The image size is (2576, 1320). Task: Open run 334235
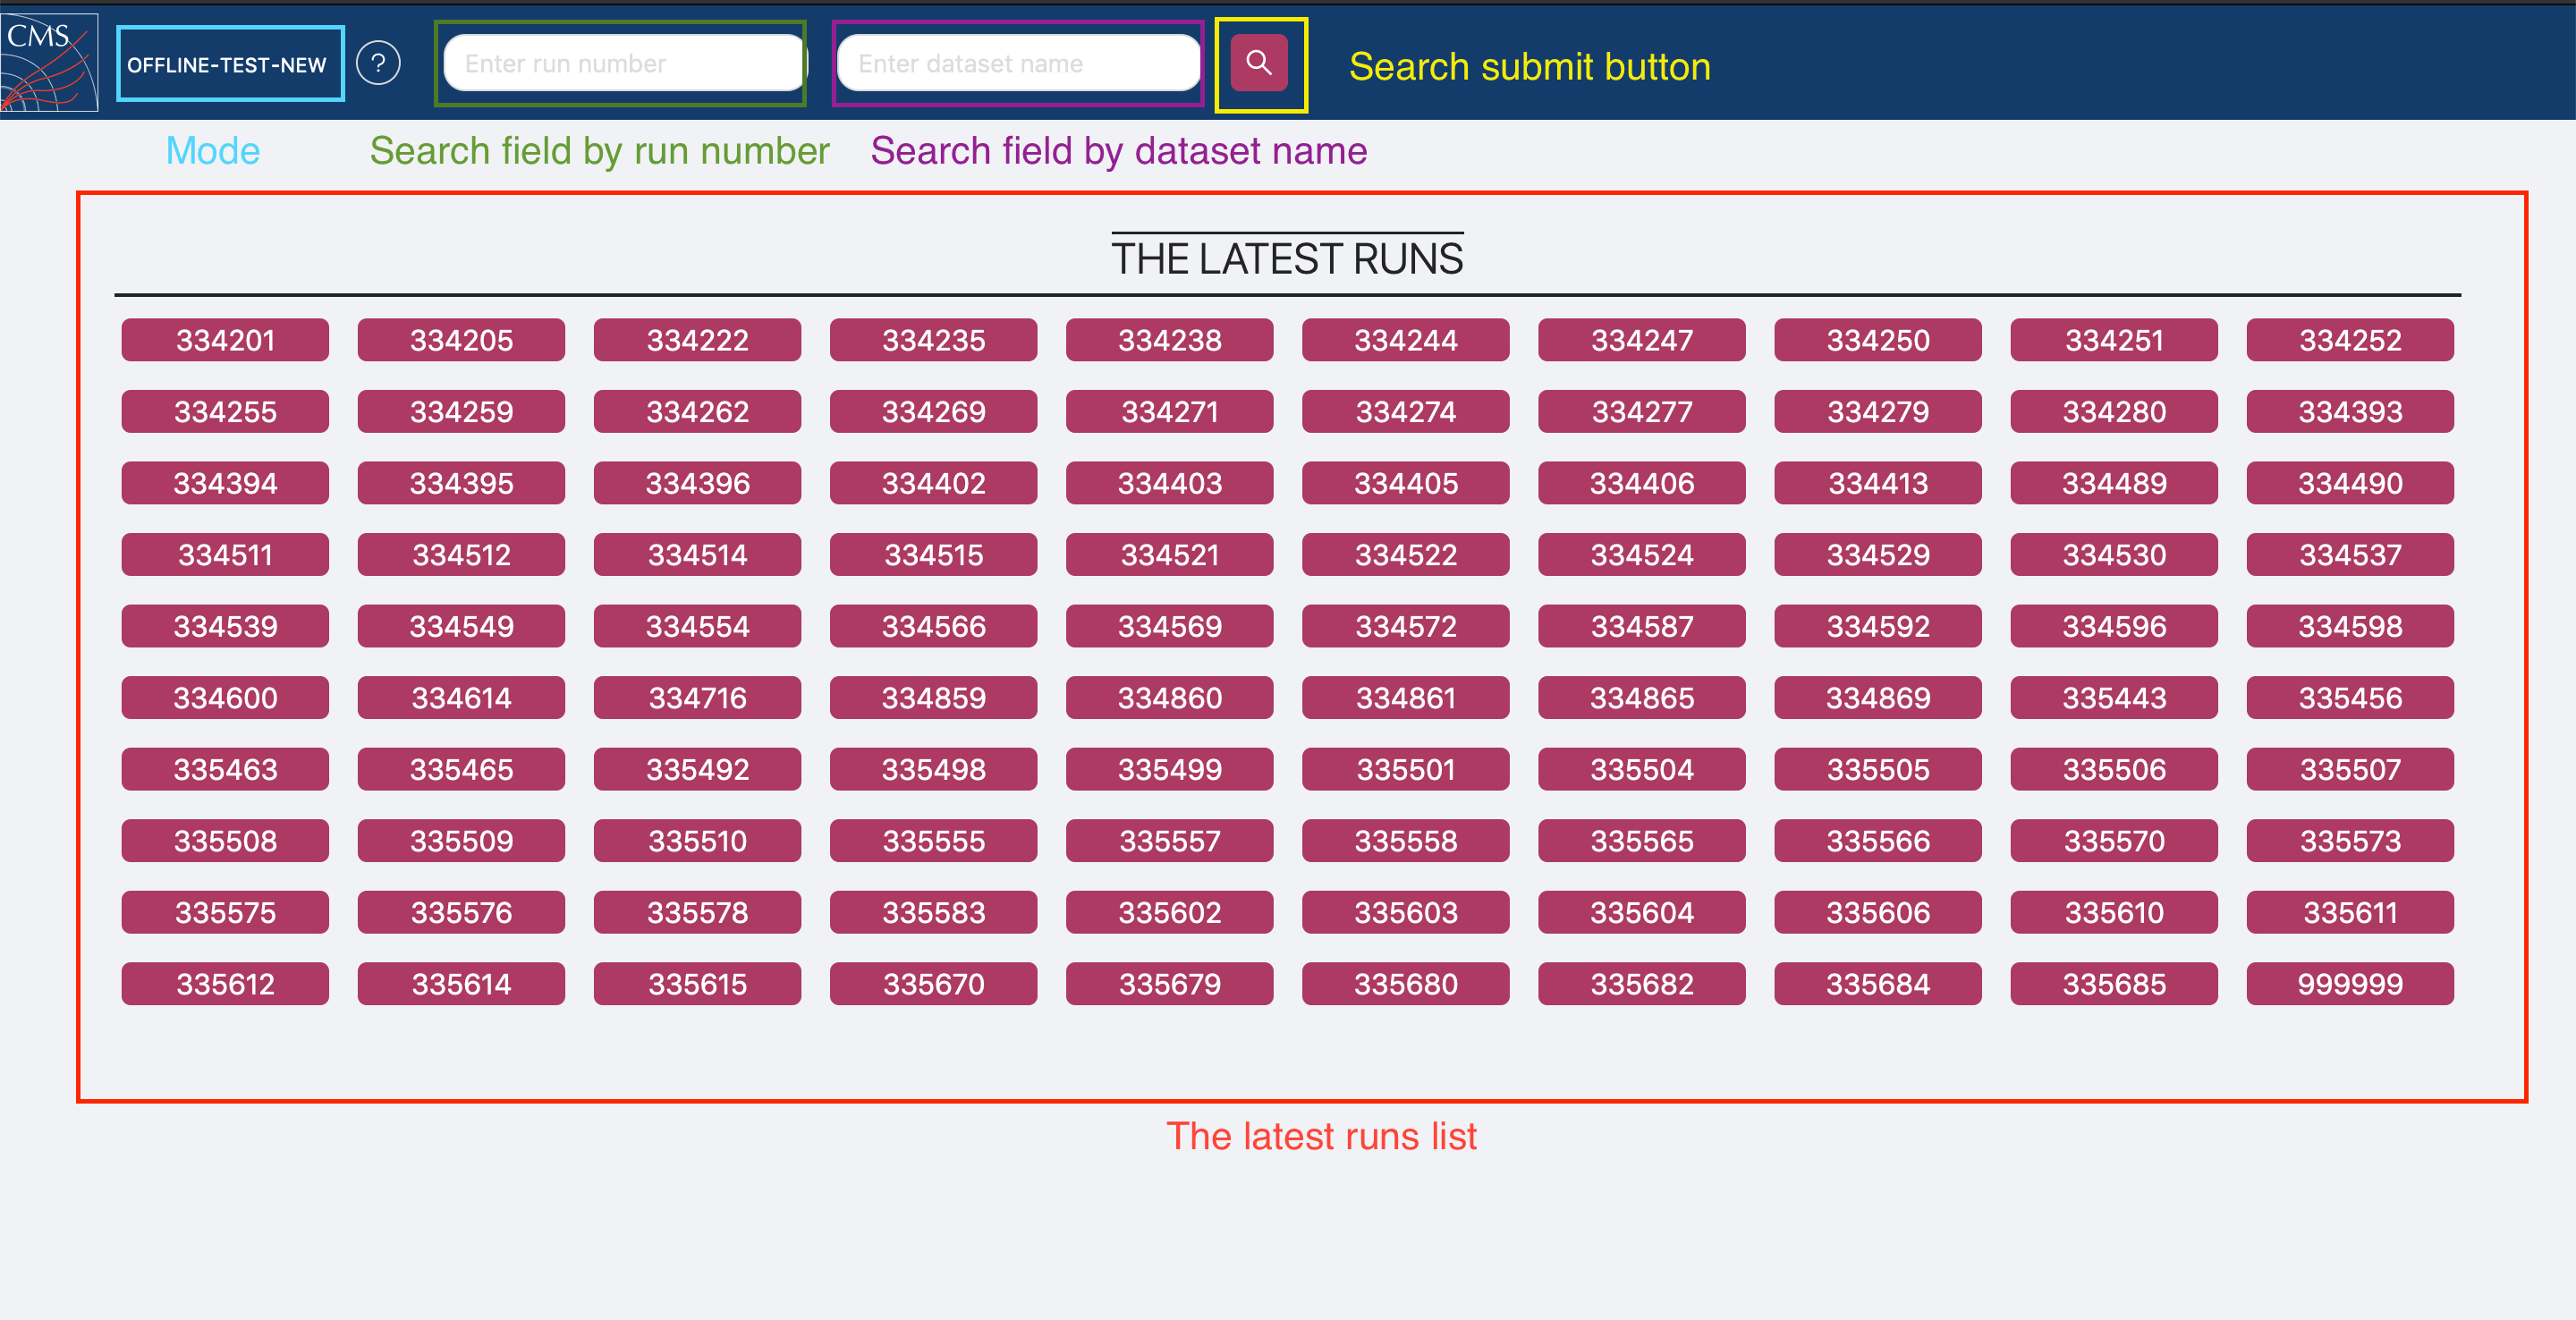(x=933, y=340)
